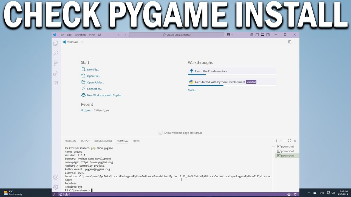351x197 pixels.
Task: Open the File menu
Action: pyautogui.click(x=62, y=35)
